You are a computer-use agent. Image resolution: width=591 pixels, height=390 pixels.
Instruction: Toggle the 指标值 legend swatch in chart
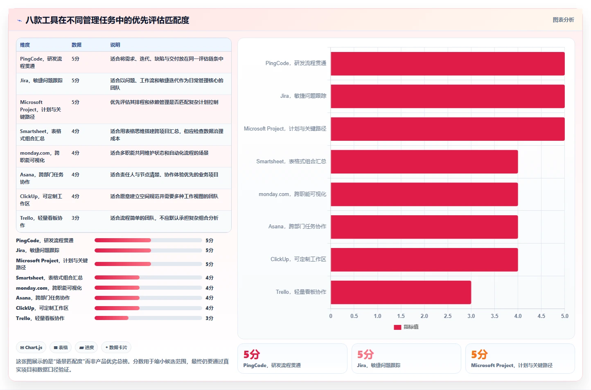click(x=397, y=327)
